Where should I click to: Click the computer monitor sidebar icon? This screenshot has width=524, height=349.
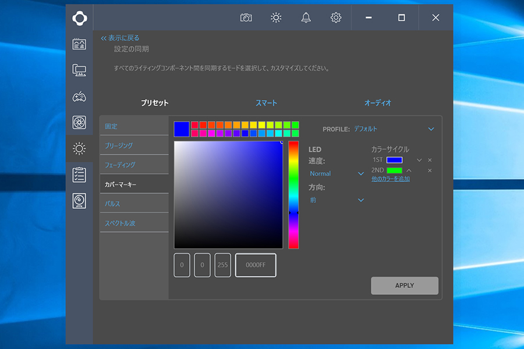pos(79,70)
